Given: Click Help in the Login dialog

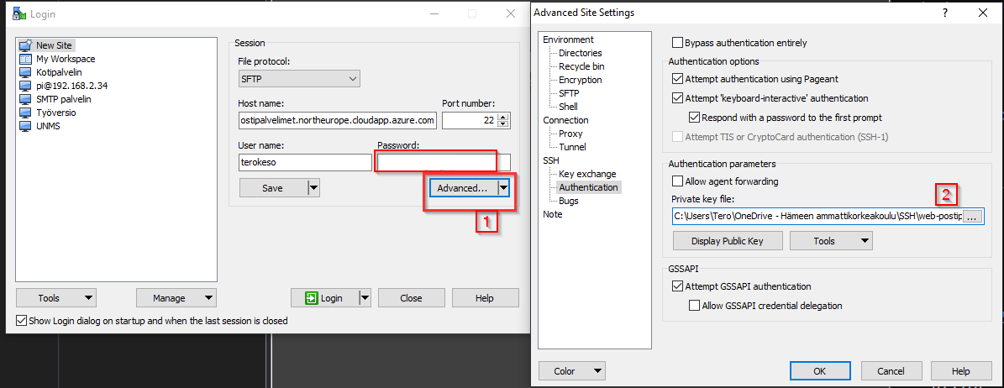Looking at the screenshot, I should coord(485,298).
